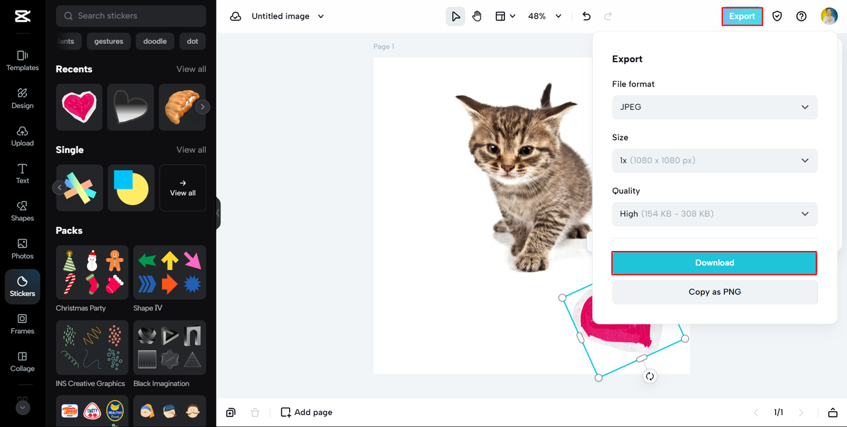Image resolution: width=847 pixels, height=427 pixels.
Task: Show previous Single stickers with arrow
Action: [x=60, y=188]
